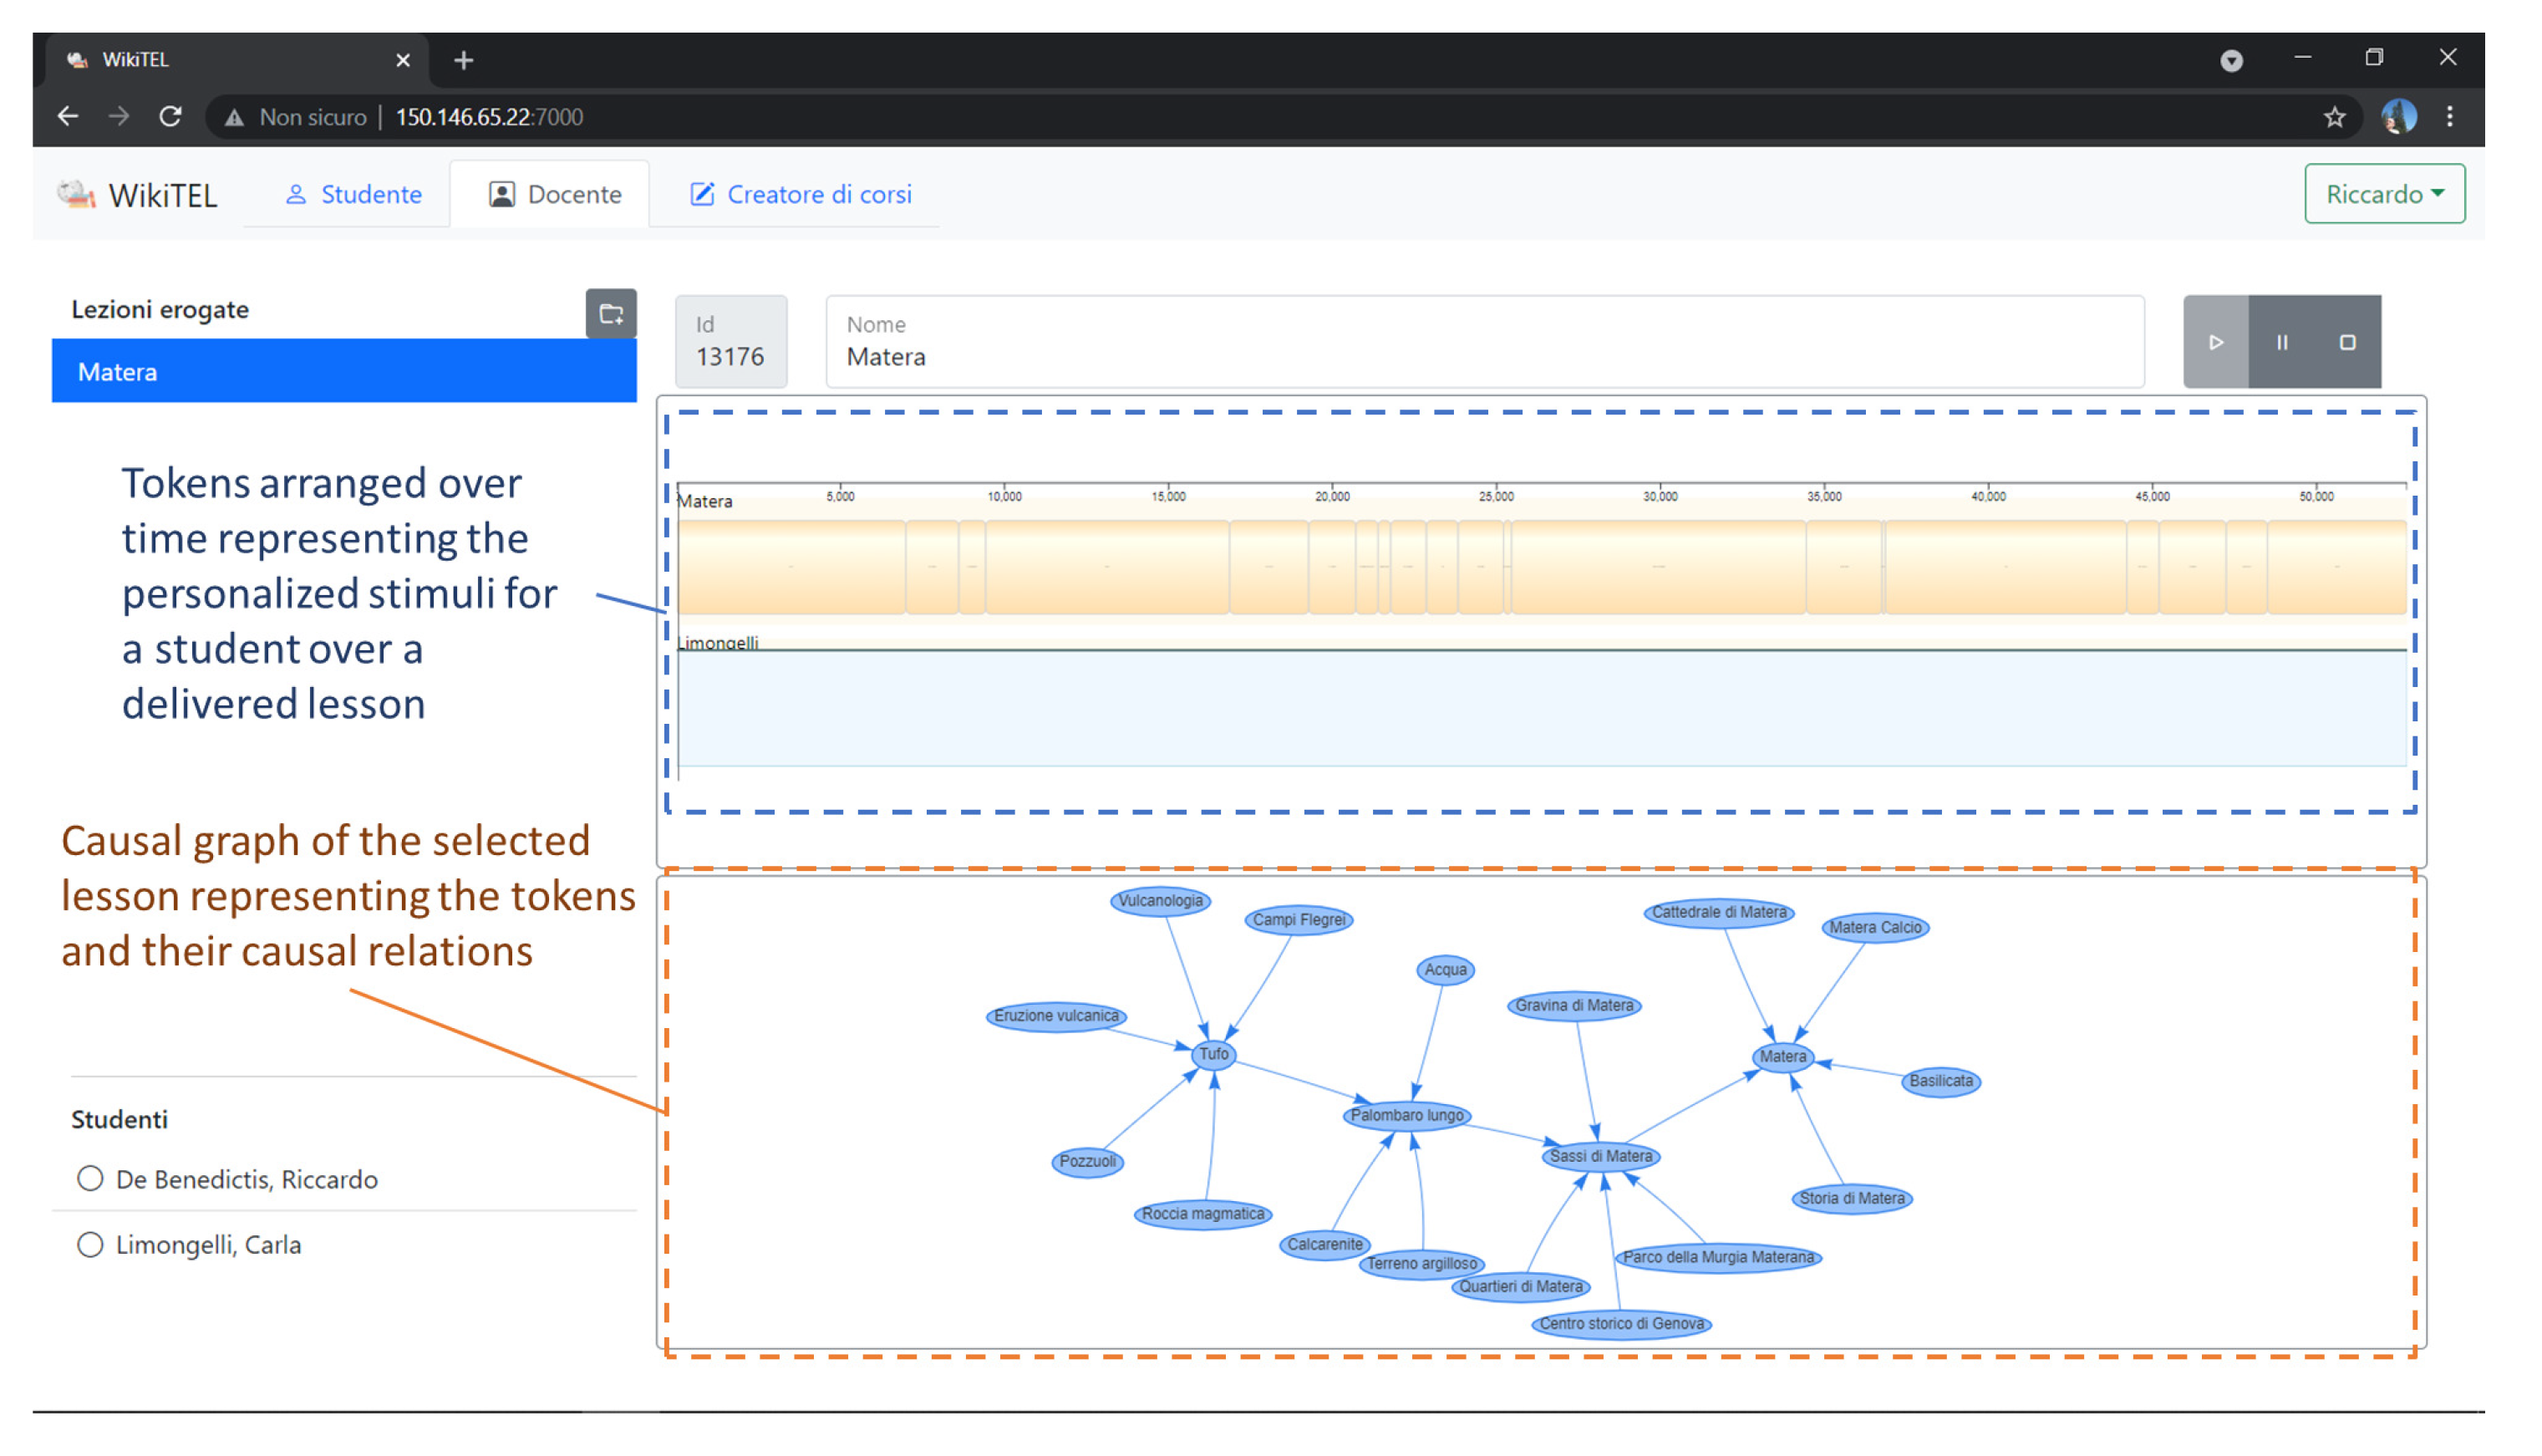Stop the lesson with square icon
Image resolution: width=2542 pixels, height=1456 pixels.
(2346, 342)
